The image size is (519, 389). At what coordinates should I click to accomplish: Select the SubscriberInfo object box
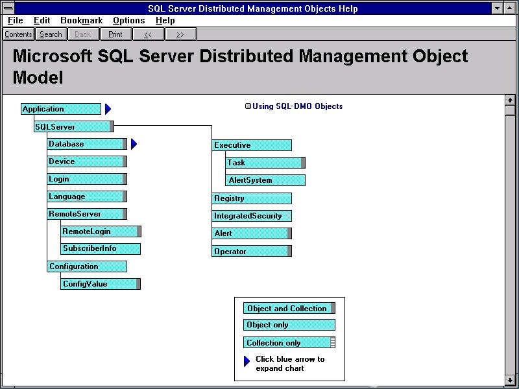(101, 249)
